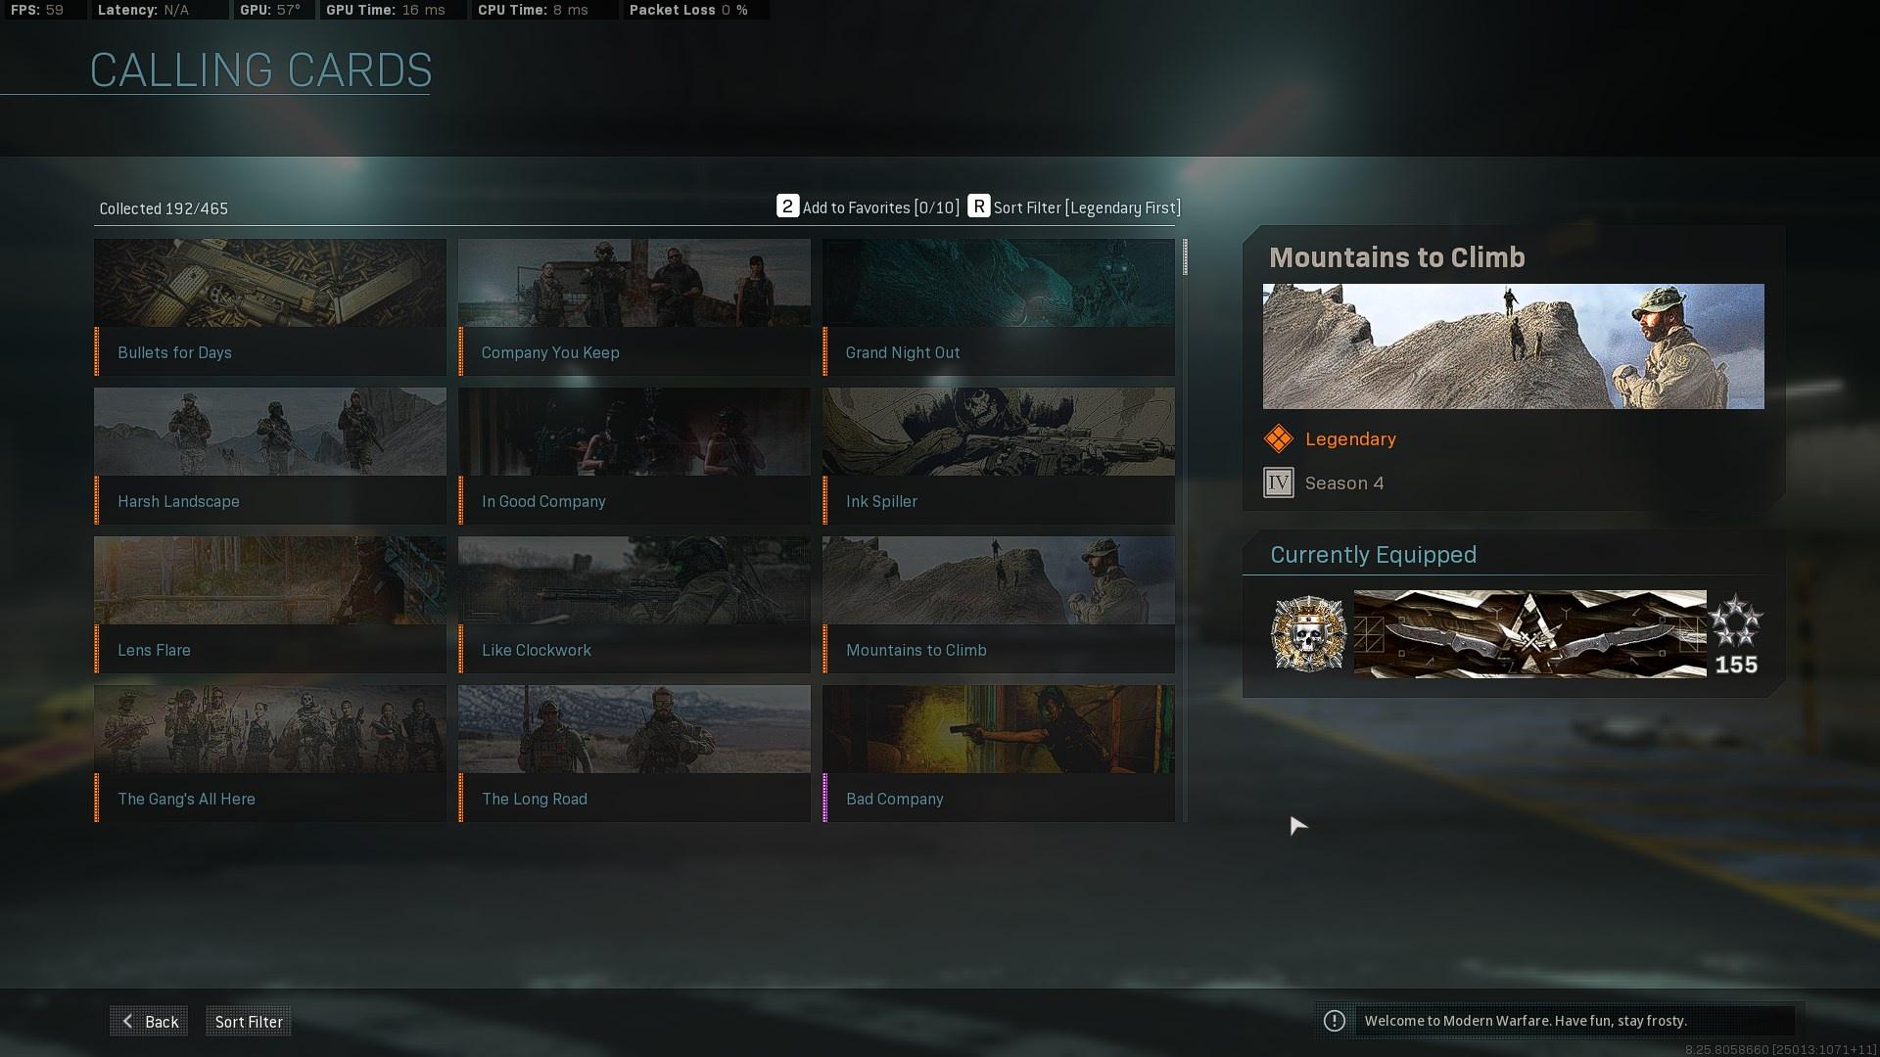Click the info icon beside welcome message

(x=1334, y=1021)
